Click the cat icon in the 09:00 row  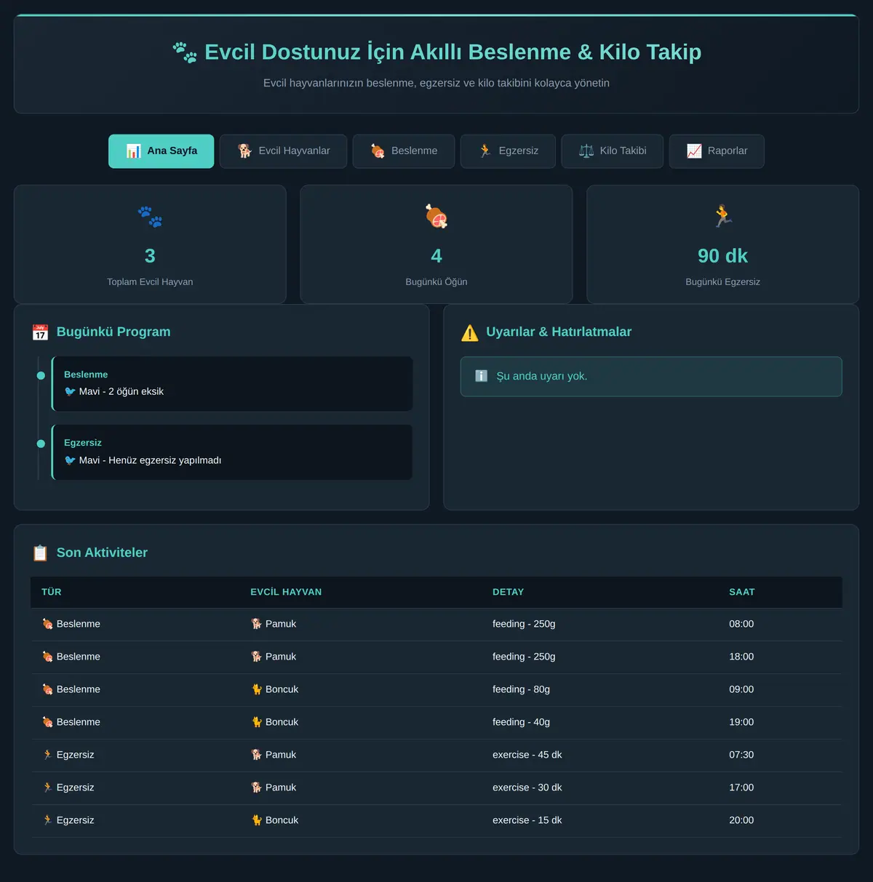256,689
